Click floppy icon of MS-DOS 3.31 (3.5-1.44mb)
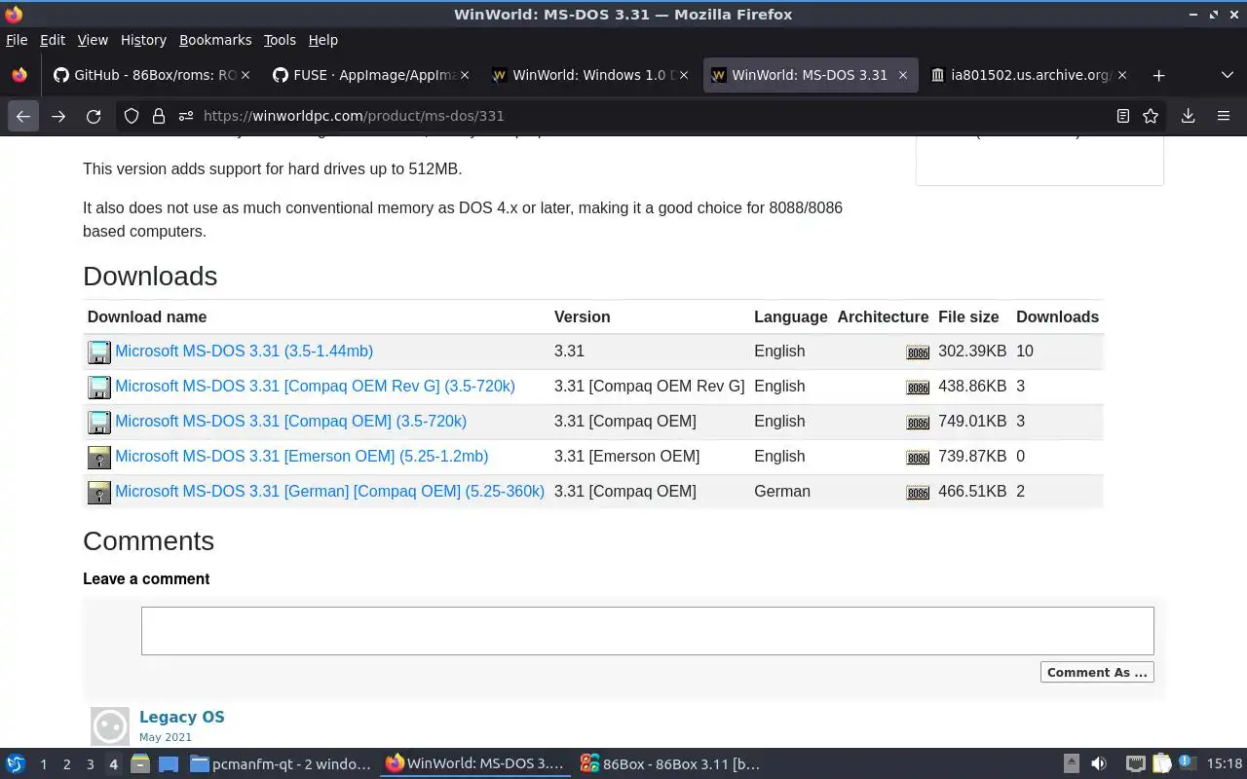The height and width of the screenshot is (779, 1247). point(99,352)
